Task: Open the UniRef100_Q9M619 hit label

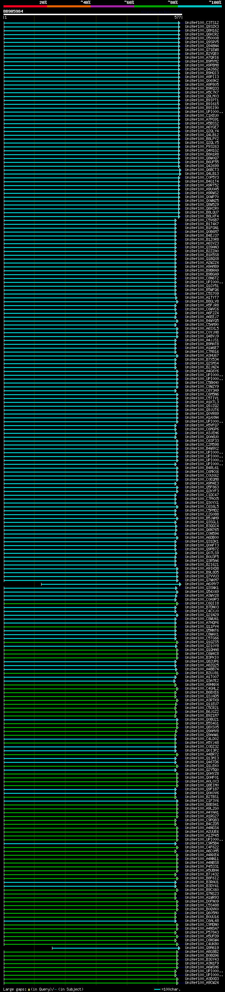Action: 202,948
